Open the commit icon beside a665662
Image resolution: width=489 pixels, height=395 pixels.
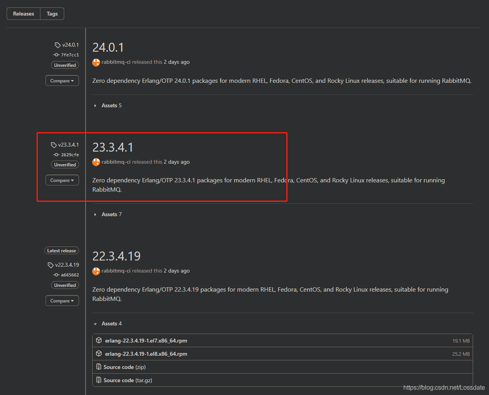[x=56, y=275]
